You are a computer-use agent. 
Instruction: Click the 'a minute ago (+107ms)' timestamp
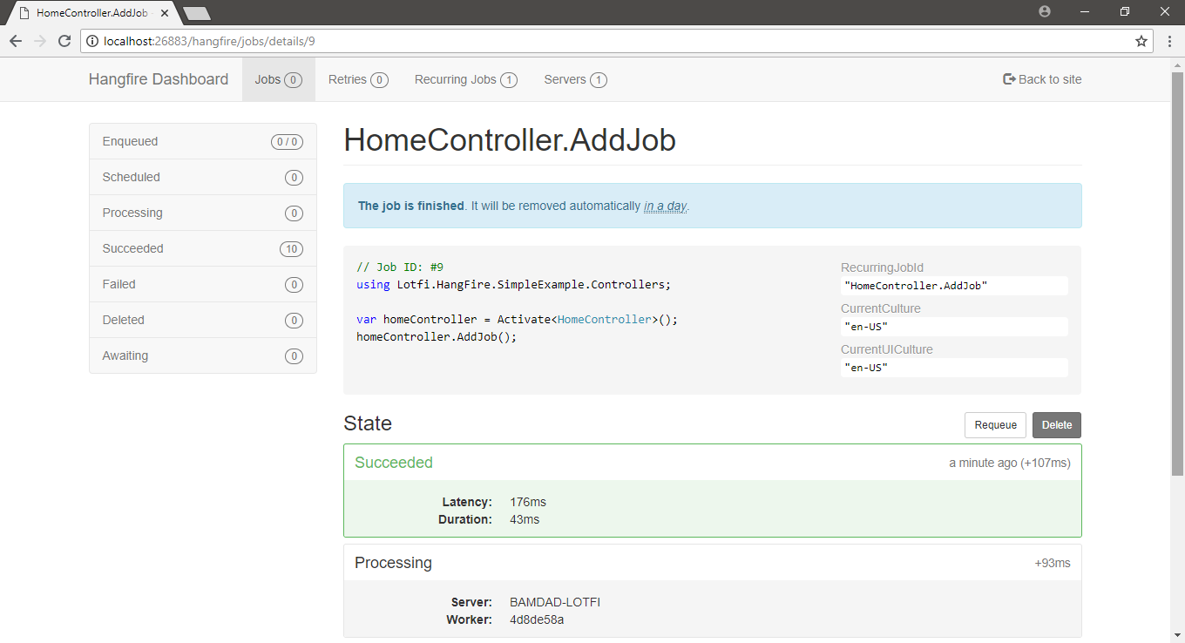1010,463
